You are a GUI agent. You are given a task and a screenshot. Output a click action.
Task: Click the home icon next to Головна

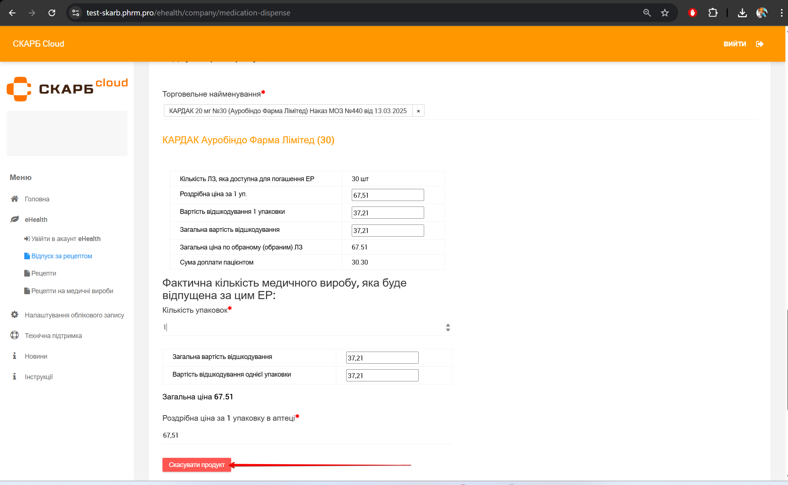point(15,199)
